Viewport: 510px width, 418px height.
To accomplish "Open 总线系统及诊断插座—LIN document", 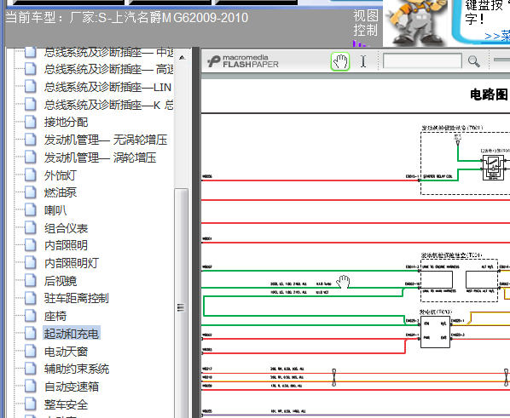I will point(107,88).
